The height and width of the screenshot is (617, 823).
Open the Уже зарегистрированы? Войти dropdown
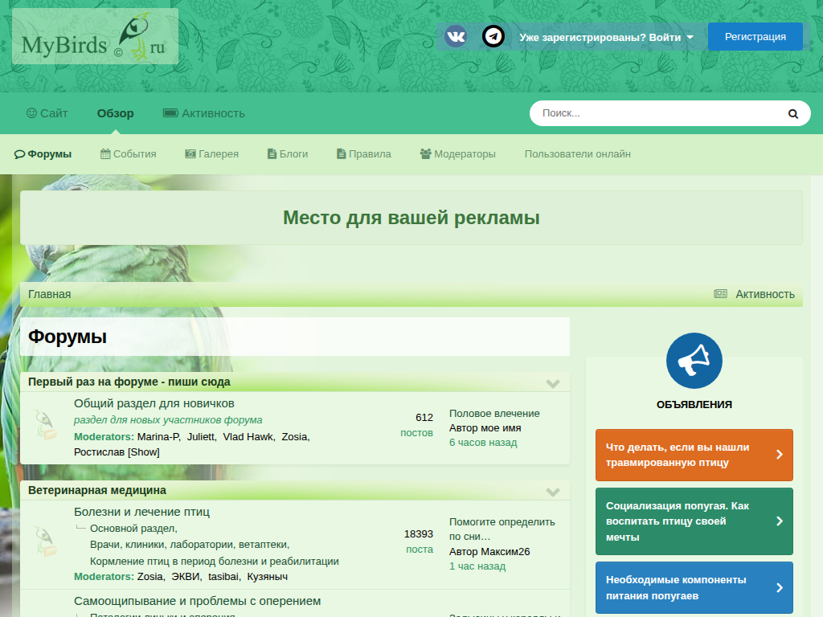coord(606,37)
